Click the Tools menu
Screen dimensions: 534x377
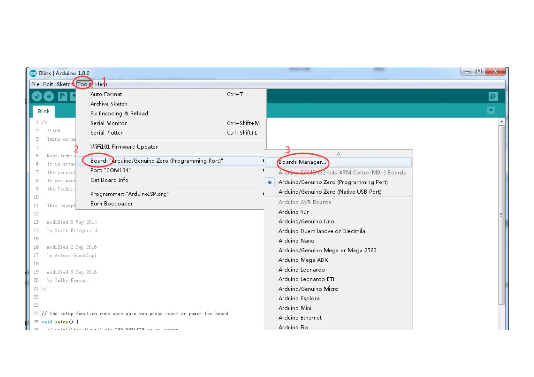coord(84,84)
